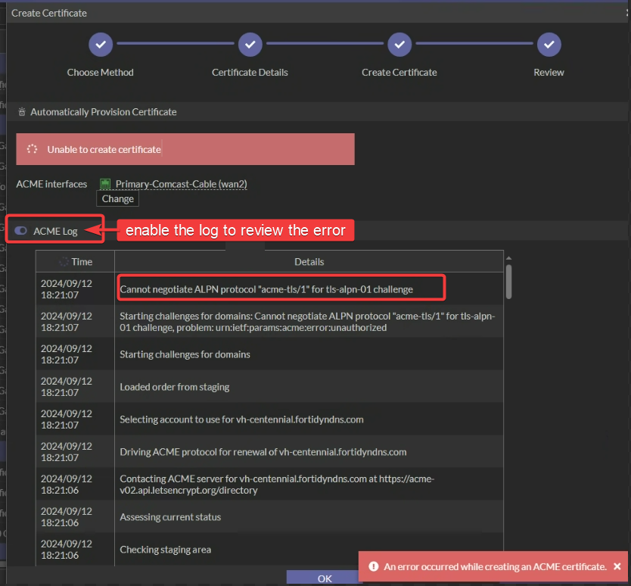
Task: Click 'Automatically Provision Certificate' section heading
Action: click(104, 112)
